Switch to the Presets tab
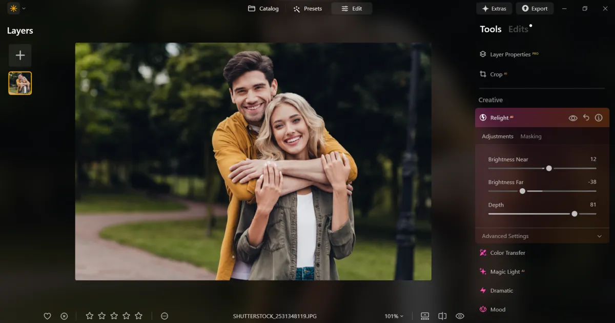Viewport: 615px width, 323px height. pyautogui.click(x=307, y=9)
